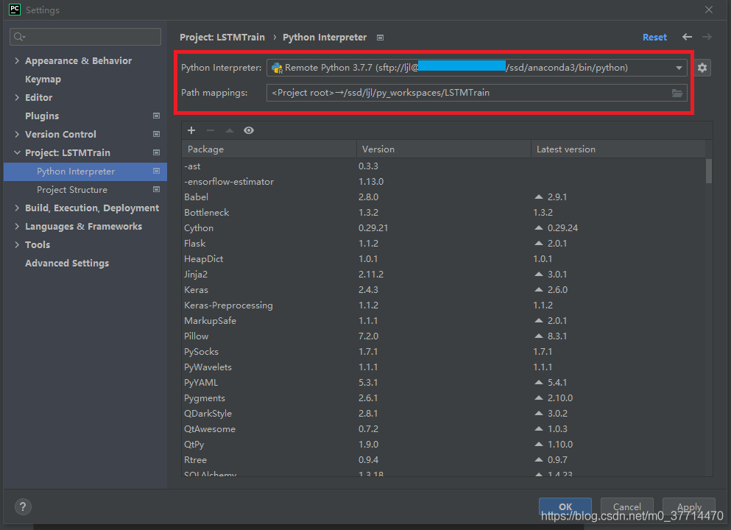Viewport: 731px width, 530px height.
Task: Toggle show early releases eye icon
Action: point(249,130)
